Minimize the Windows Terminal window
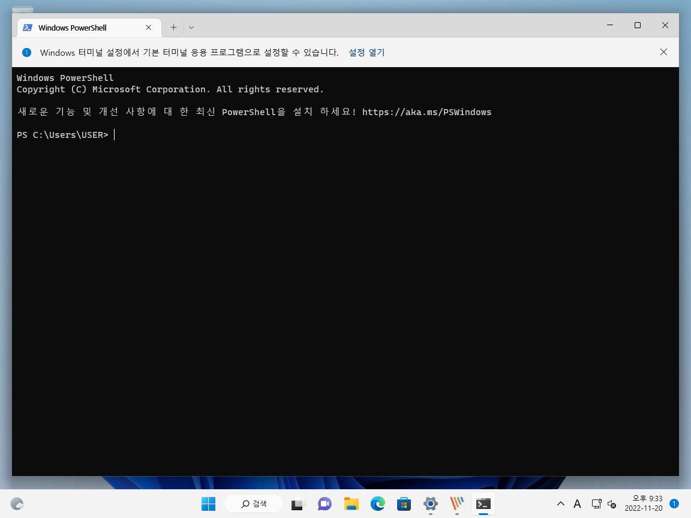Screen dimensions: 691x518 pos(610,25)
